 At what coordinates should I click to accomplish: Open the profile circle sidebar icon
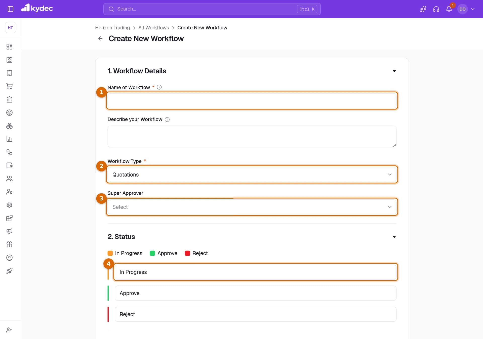[x=9, y=258]
